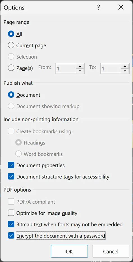Select the Page(s) range radio button
Viewport: 133px width, 262px height.
[11, 68]
